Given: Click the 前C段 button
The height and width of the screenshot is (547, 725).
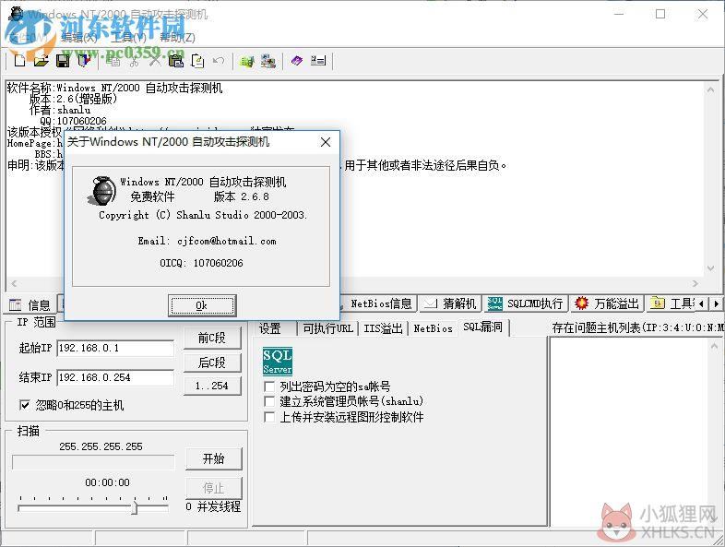Looking at the screenshot, I should [x=212, y=338].
